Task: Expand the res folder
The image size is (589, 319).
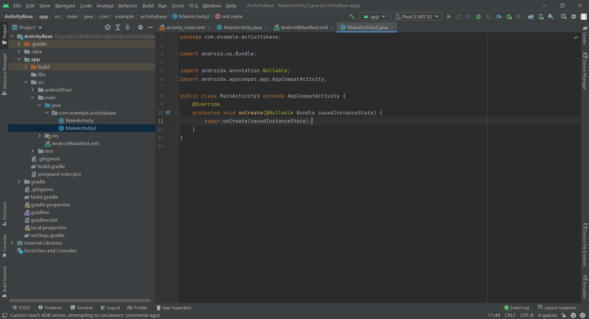Action: tap(40, 136)
